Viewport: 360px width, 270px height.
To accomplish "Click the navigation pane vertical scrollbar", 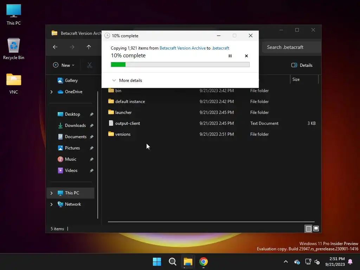I will click(98, 155).
